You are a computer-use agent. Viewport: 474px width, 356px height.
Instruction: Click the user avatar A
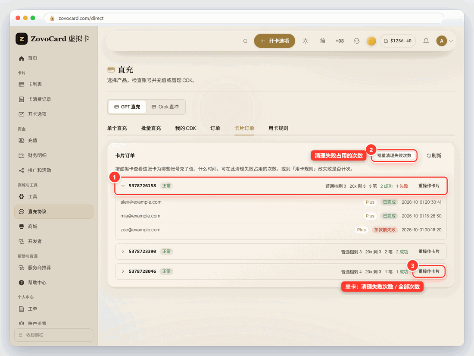(441, 41)
